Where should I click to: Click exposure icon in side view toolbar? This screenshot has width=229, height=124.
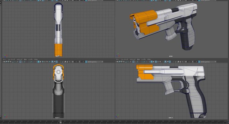[186, 62]
